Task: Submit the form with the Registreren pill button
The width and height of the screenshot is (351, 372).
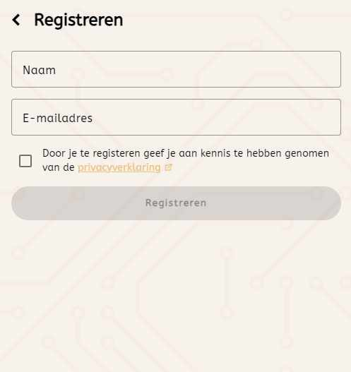Action: click(176, 203)
